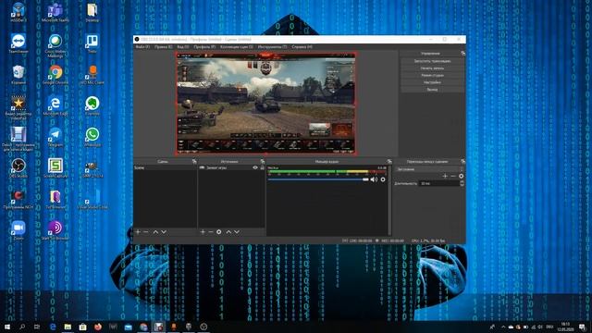Screen dimensions: 592x333
Task: Open the notification center on the taskbar
Action: pos(582,327)
